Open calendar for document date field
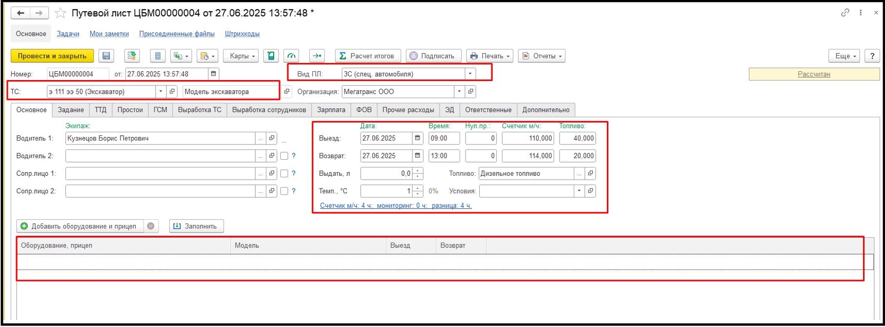This screenshot has height=327, width=885. pyautogui.click(x=213, y=74)
